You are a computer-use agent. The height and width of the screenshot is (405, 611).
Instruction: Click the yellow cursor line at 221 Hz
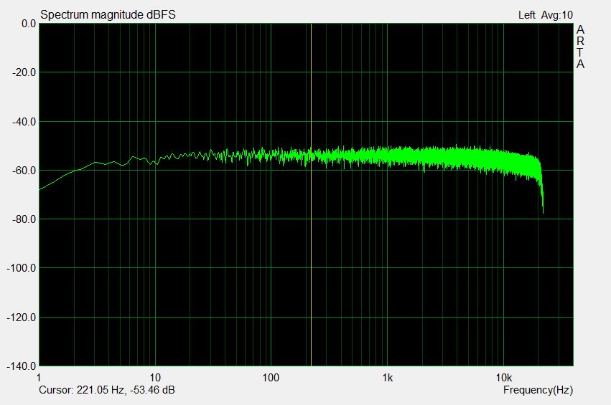[311, 194]
